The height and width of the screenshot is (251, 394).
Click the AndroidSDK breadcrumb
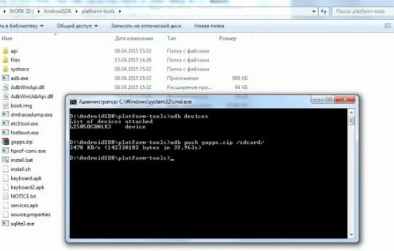point(58,11)
